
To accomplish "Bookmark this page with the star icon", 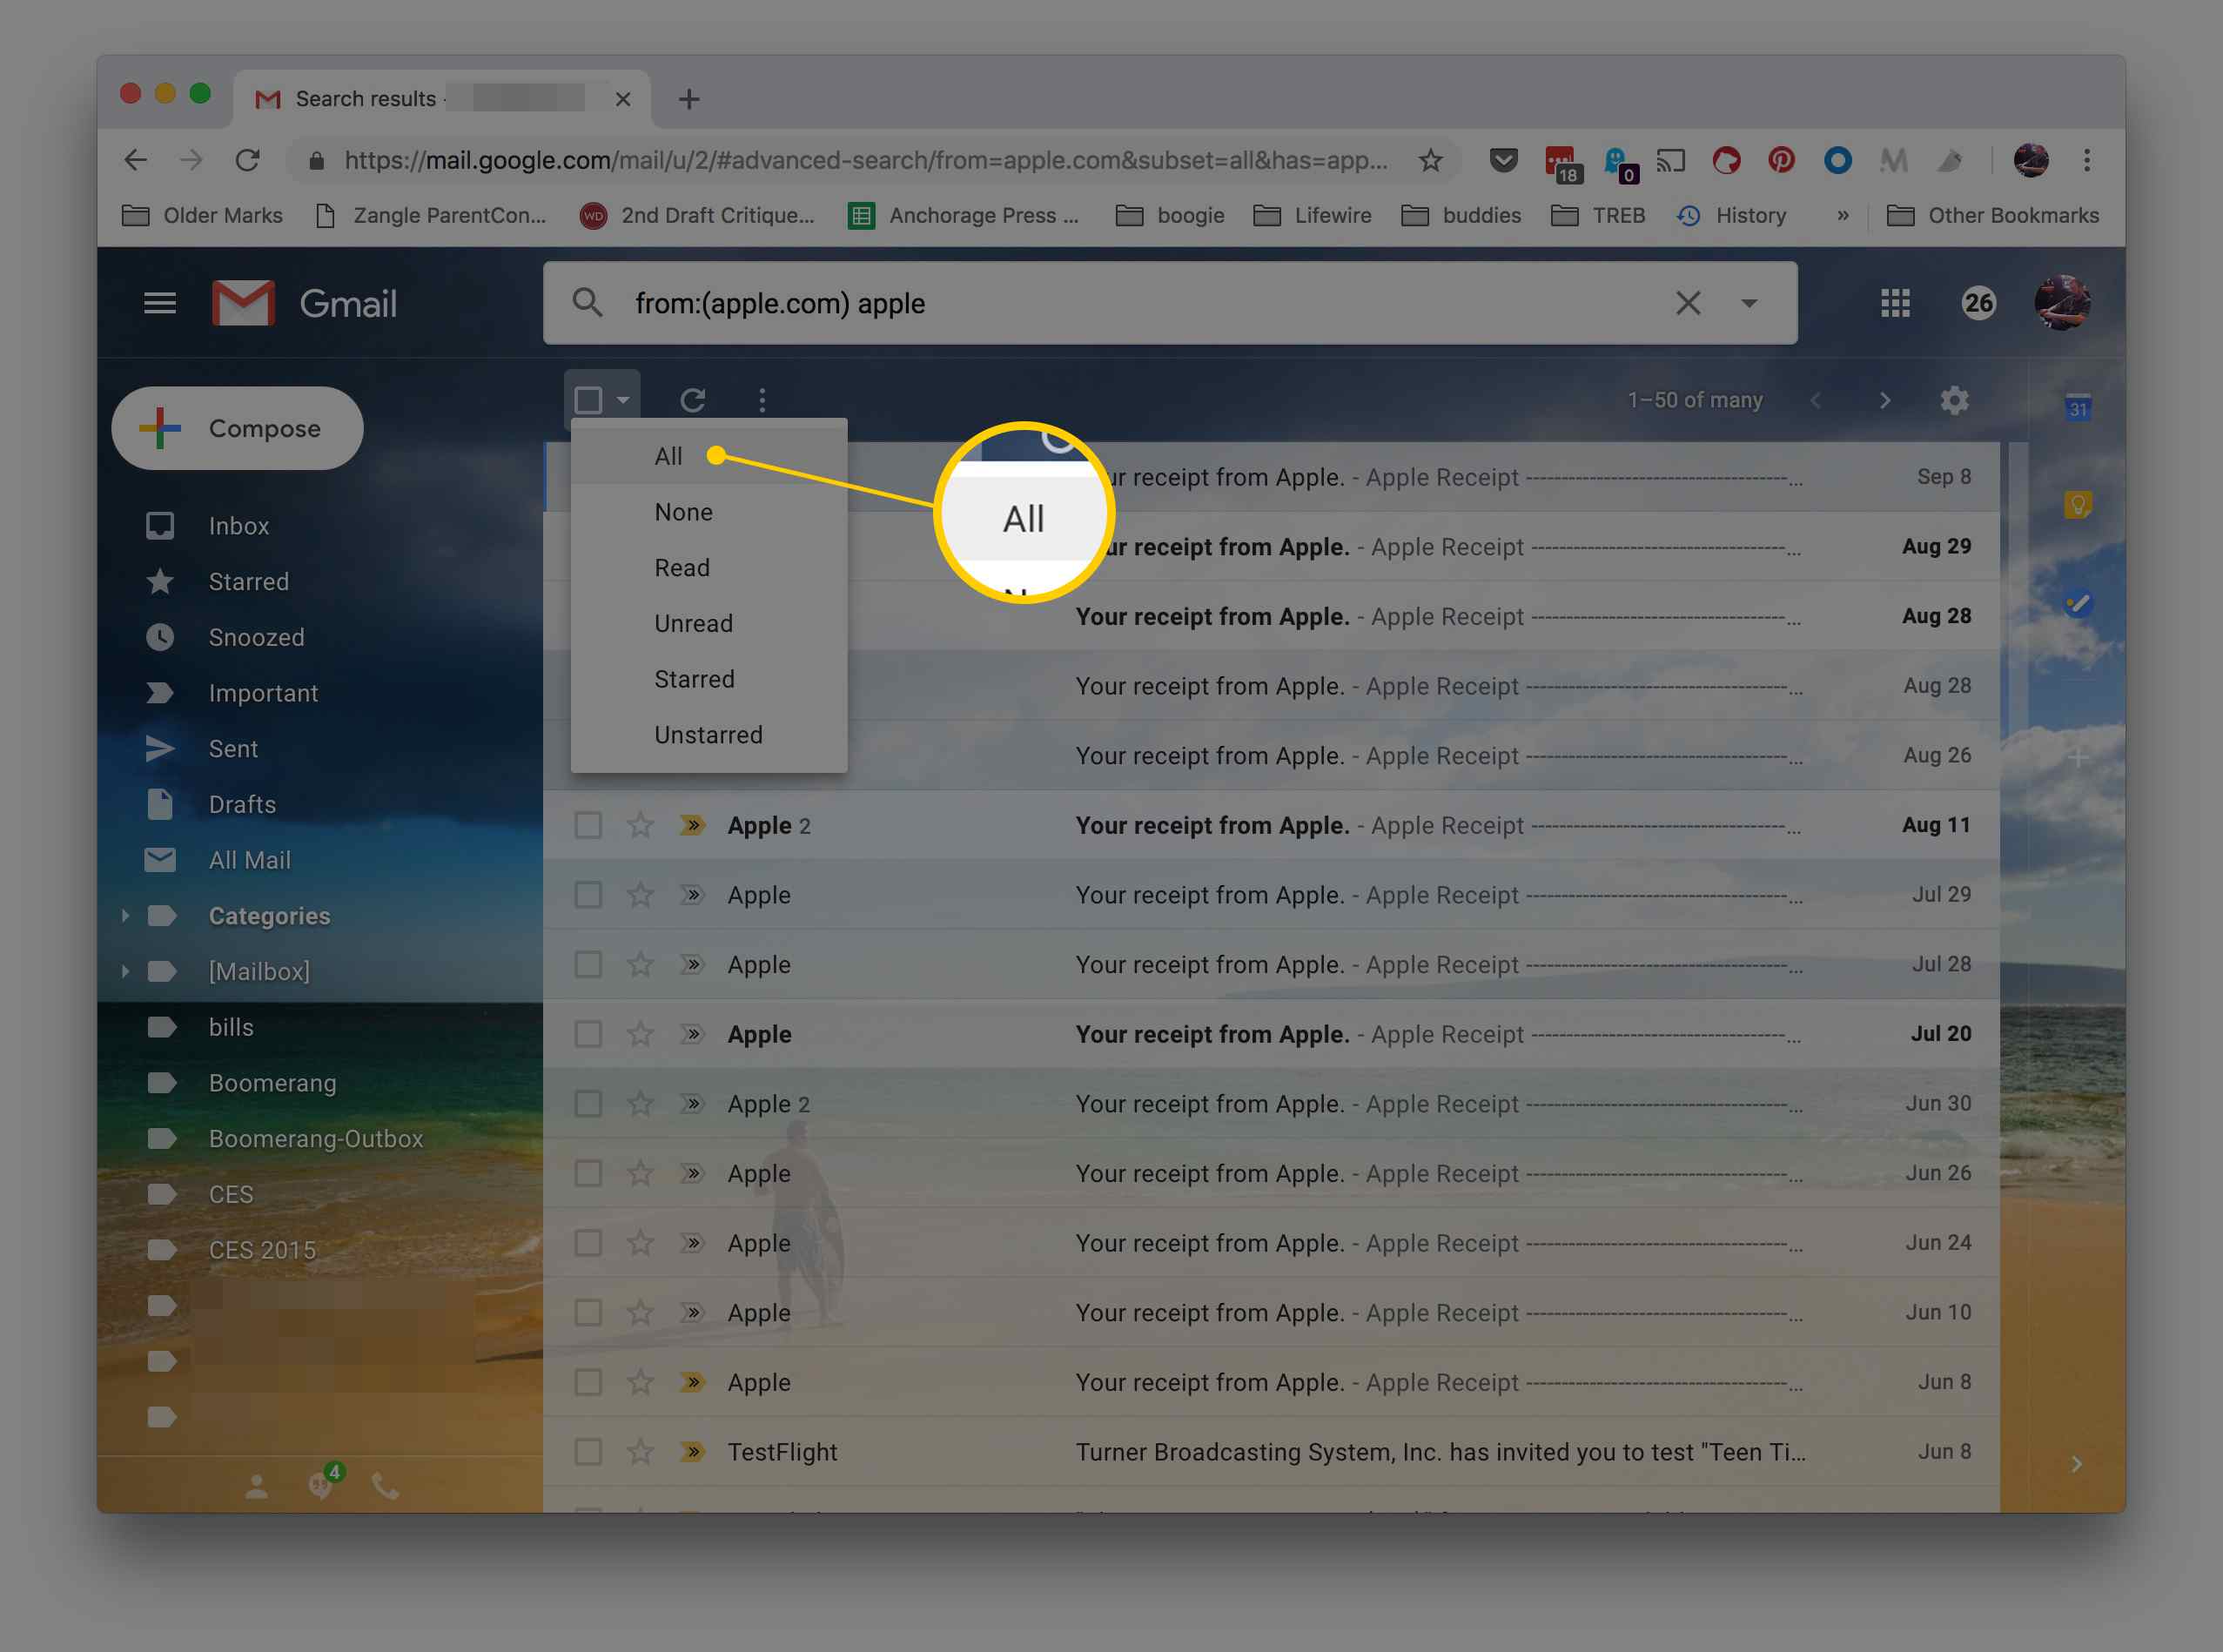I will tap(1431, 160).
